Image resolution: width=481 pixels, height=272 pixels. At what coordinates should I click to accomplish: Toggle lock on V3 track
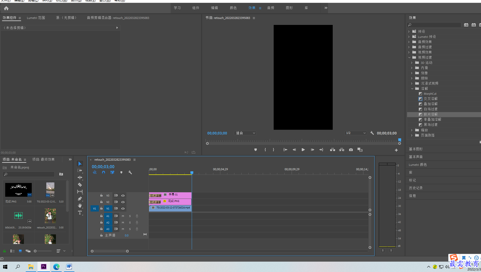click(x=101, y=195)
